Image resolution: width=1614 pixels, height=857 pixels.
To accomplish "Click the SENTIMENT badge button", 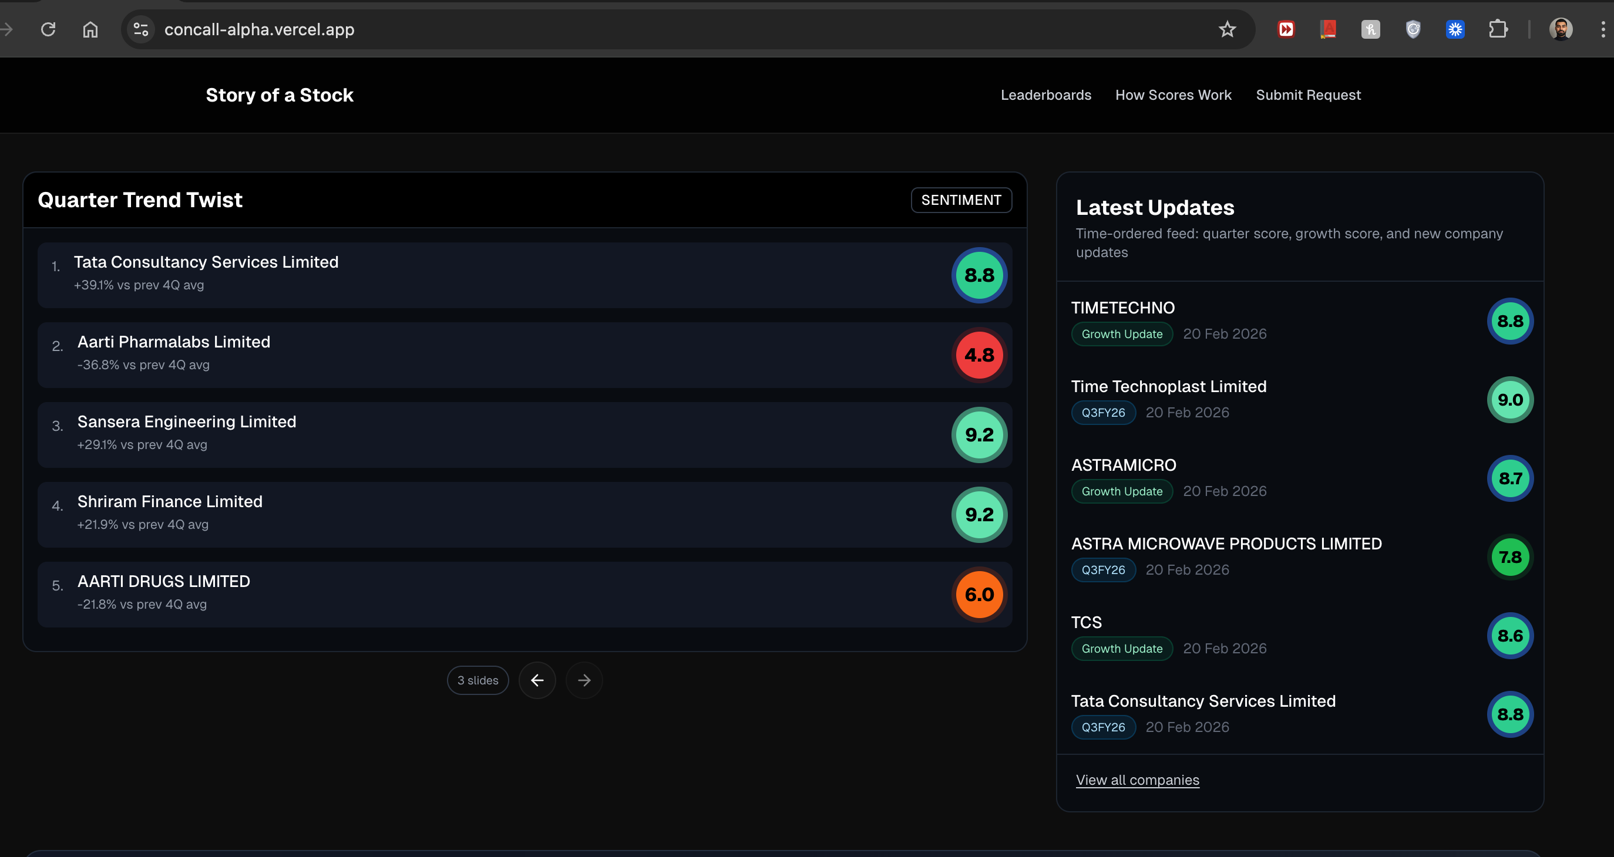I will [961, 200].
